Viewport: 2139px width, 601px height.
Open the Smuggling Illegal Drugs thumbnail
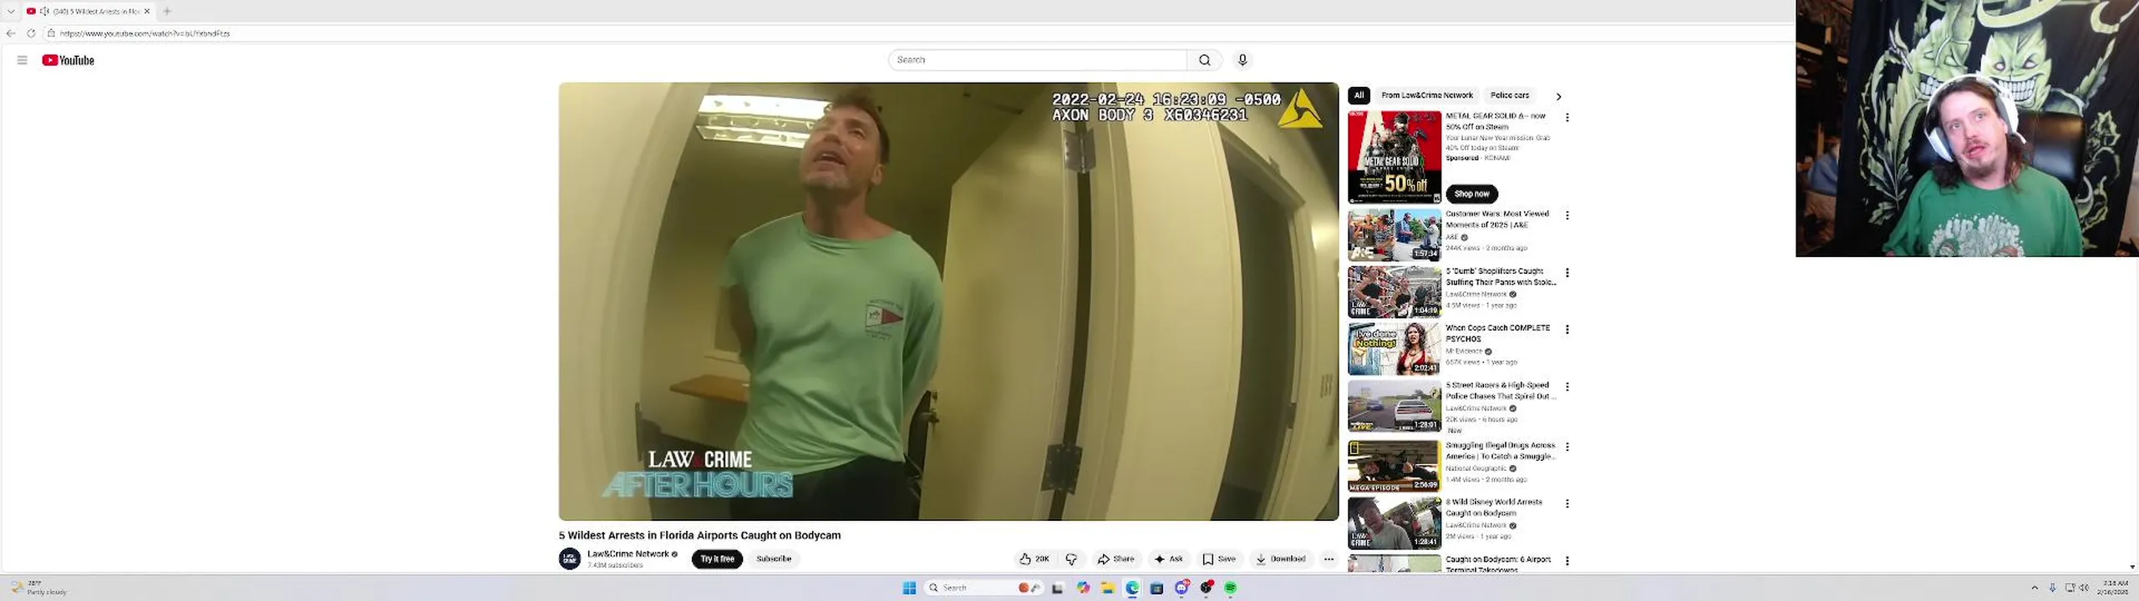click(x=1395, y=466)
